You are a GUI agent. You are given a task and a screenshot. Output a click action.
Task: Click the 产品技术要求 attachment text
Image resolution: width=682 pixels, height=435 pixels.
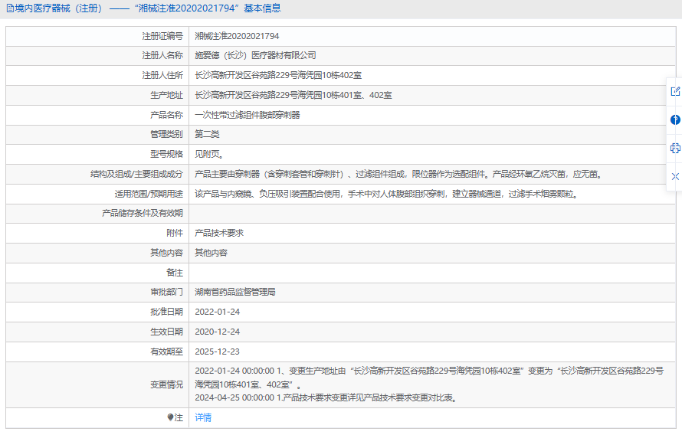click(219, 233)
